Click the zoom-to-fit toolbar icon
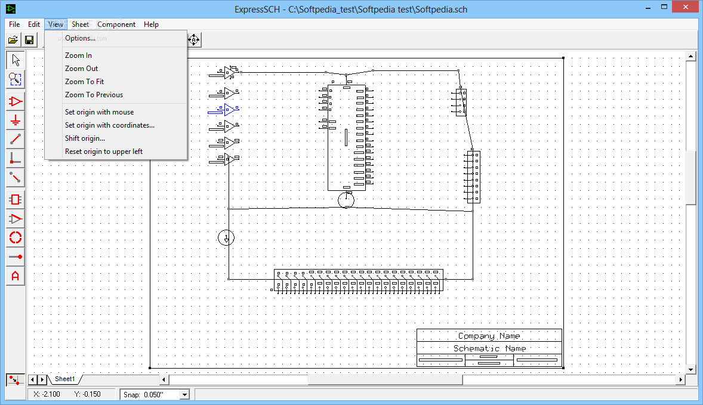Viewport: 703px width, 405px height. (x=194, y=40)
